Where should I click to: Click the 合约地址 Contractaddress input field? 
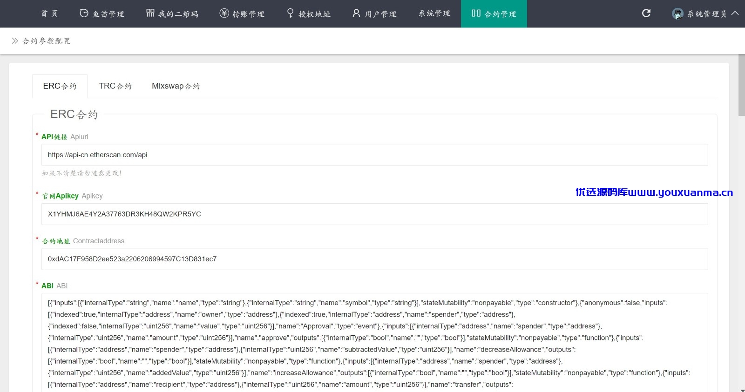click(x=375, y=259)
